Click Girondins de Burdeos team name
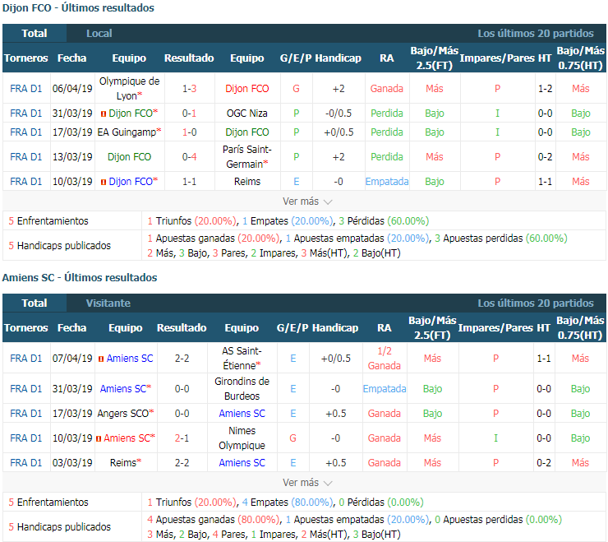608x542 pixels. point(242,389)
